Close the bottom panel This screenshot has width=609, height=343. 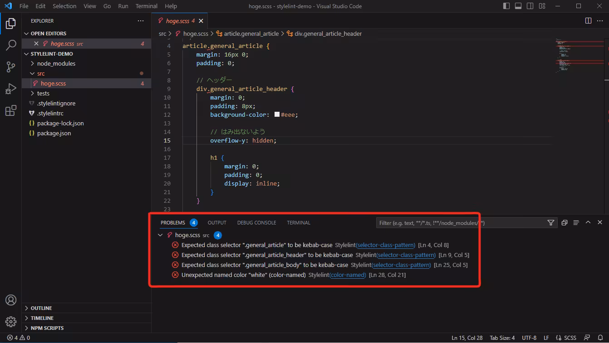pyautogui.click(x=600, y=223)
